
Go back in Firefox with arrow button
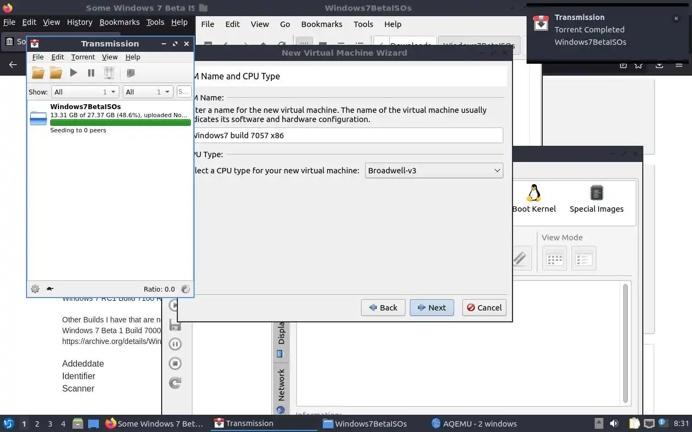[x=13, y=65]
